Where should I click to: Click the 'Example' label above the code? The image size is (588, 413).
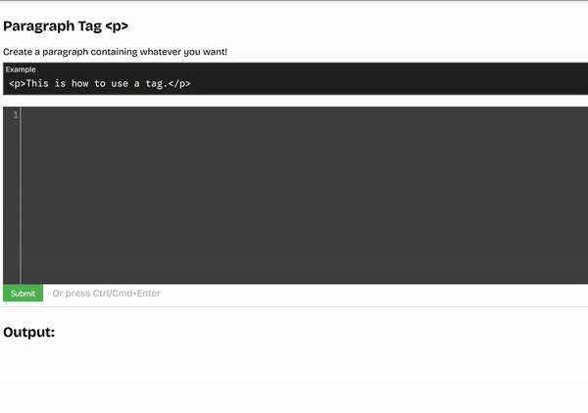click(21, 69)
